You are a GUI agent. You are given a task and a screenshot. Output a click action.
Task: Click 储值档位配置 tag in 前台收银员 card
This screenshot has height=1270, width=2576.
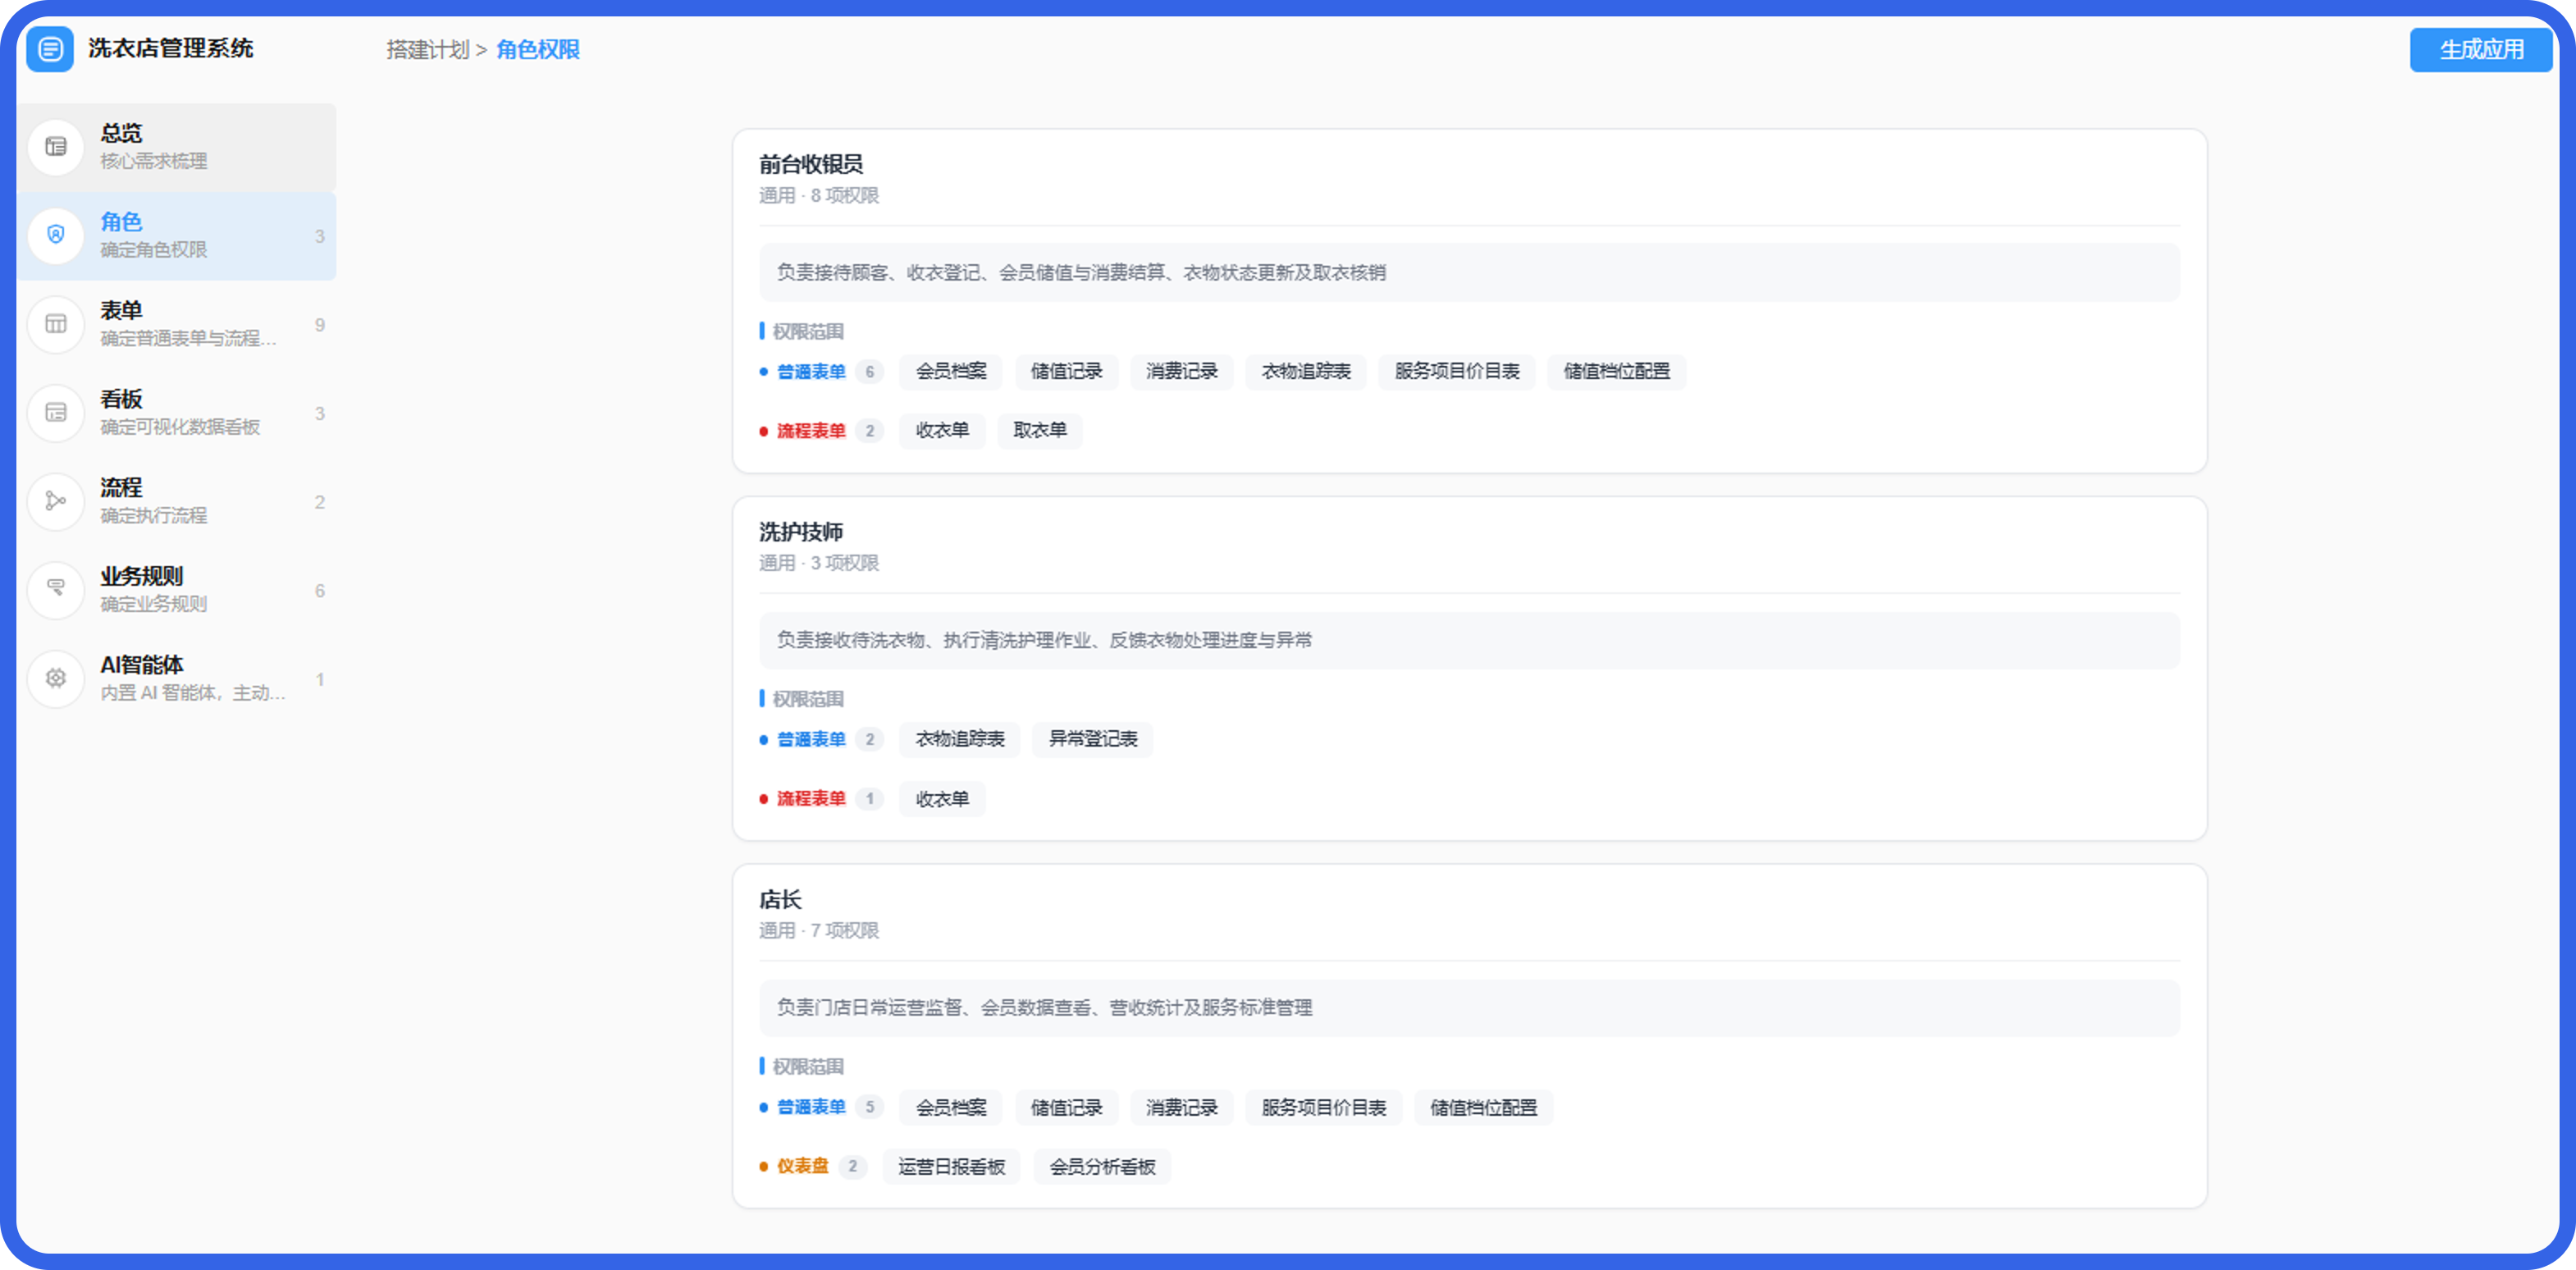[1617, 372]
